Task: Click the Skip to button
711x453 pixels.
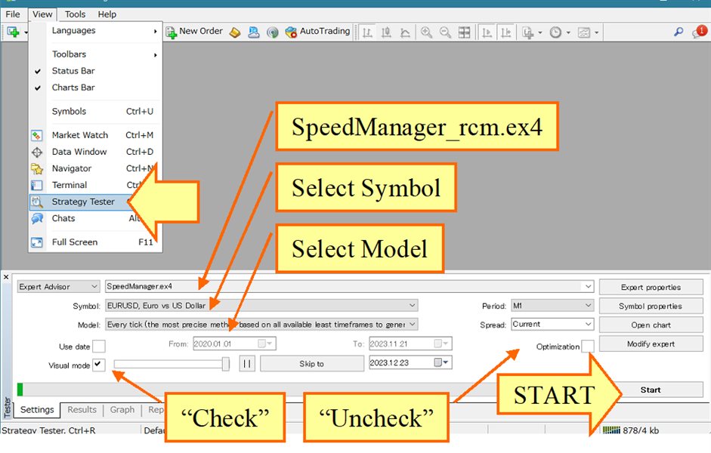Action: pyautogui.click(x=311, y=364)
